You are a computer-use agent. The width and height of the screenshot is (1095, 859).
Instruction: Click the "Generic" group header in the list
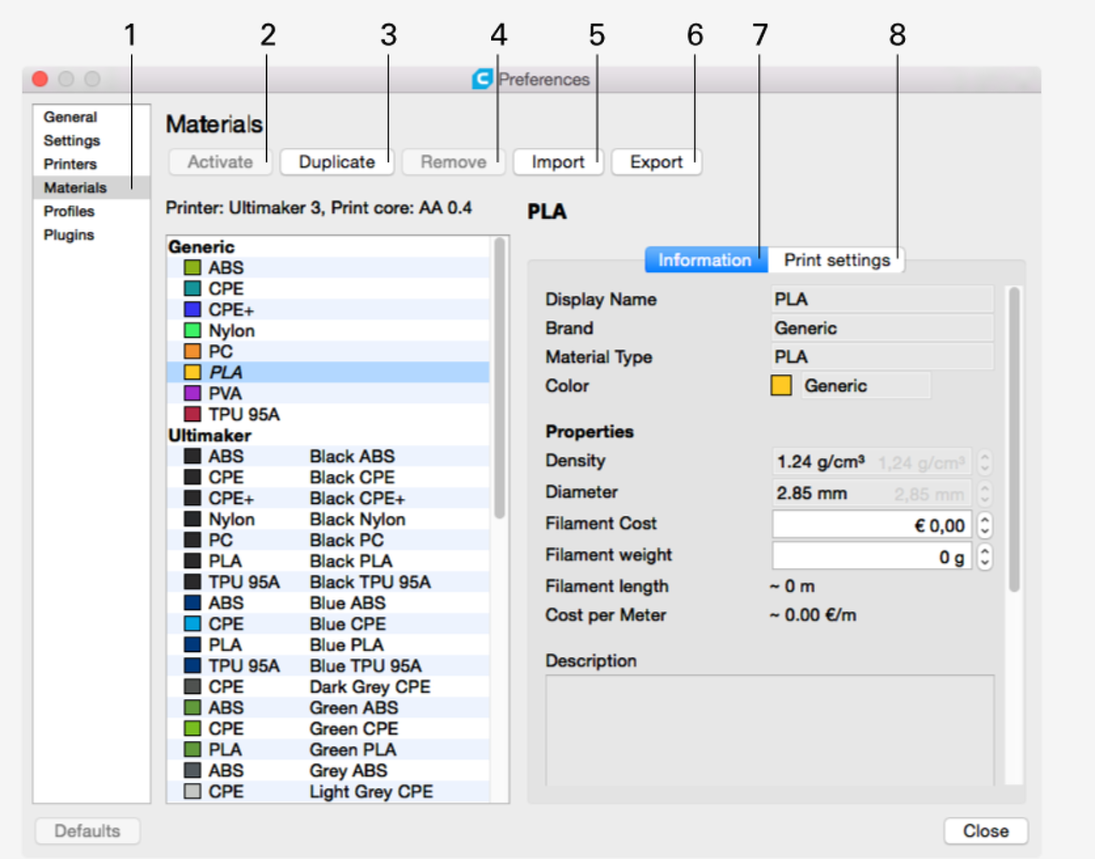click(x=201, y=247)
